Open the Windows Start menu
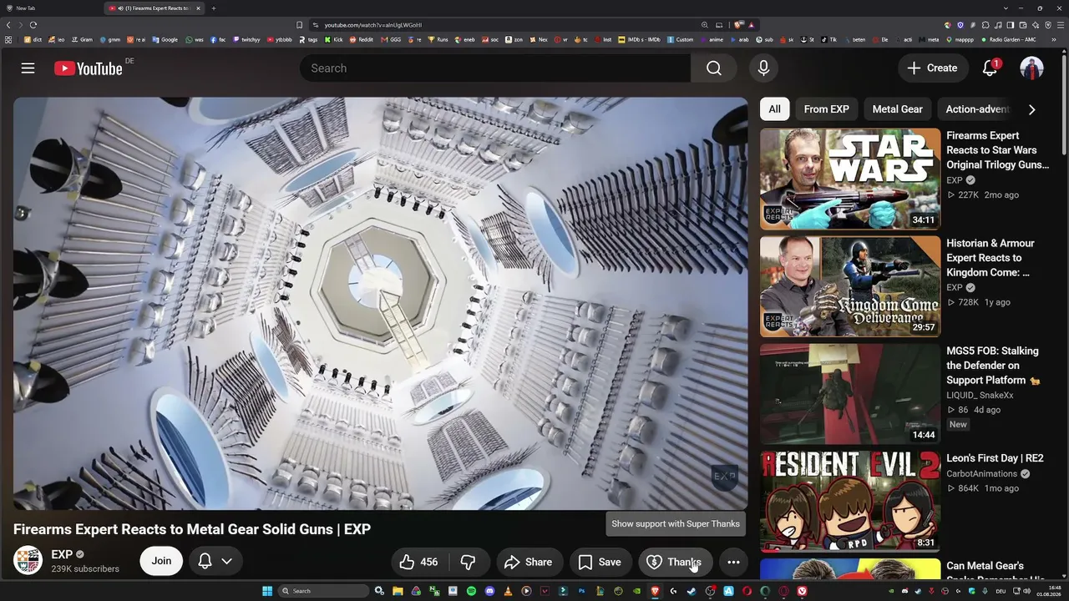This screenshot has height=601, width=1069. 267,591
